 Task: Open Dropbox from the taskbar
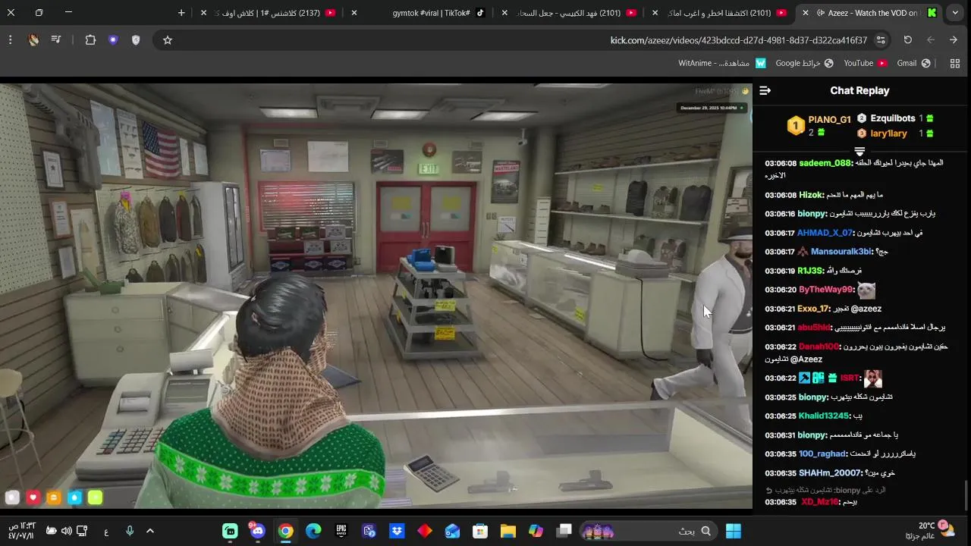tap(397, 531)
